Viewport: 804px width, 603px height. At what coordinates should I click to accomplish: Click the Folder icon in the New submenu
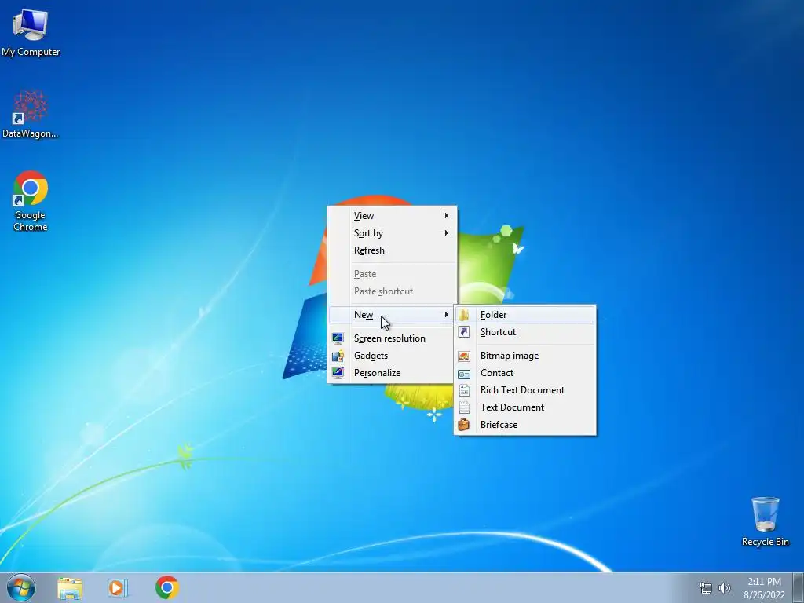[463, 315]
